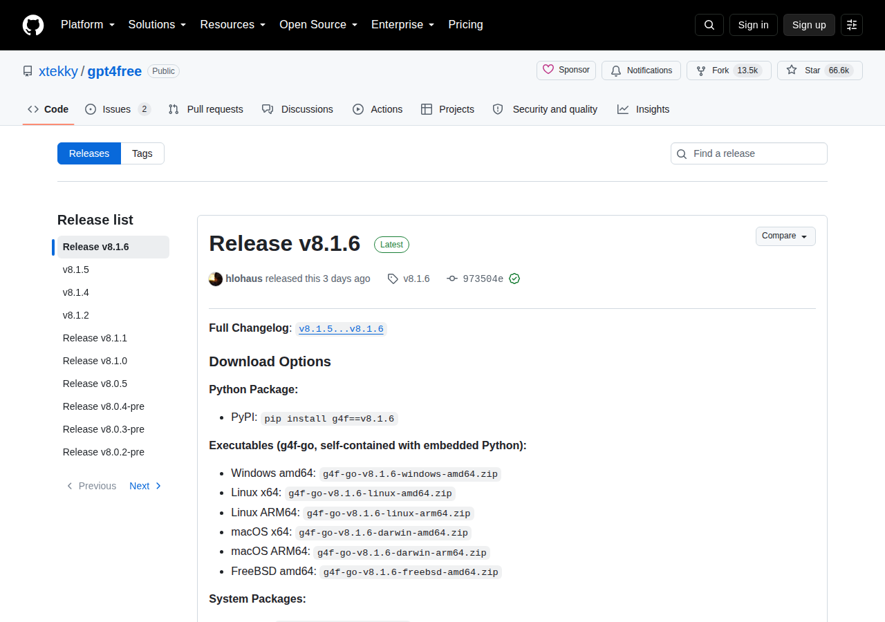
Task: Open the Pricing page
Action: [x=465, y=25]
